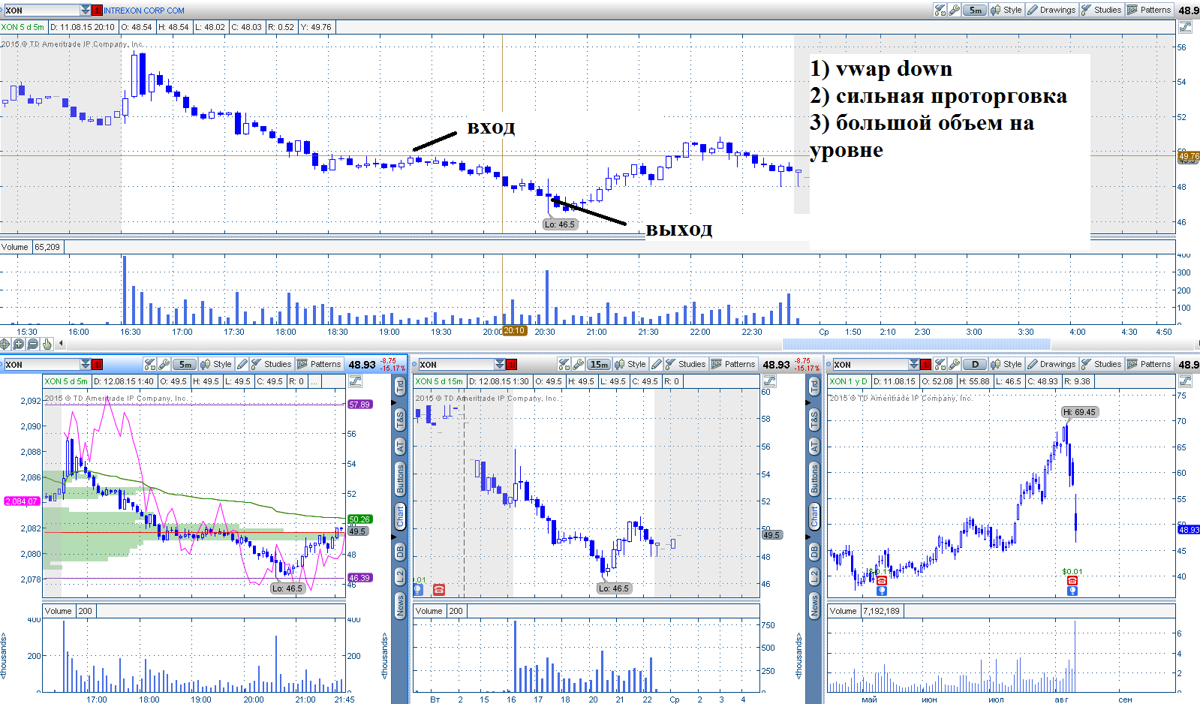Select the pan hand tool
Image resolution: width=1200 pixels, height=704 pixels.
coord(47,344)
